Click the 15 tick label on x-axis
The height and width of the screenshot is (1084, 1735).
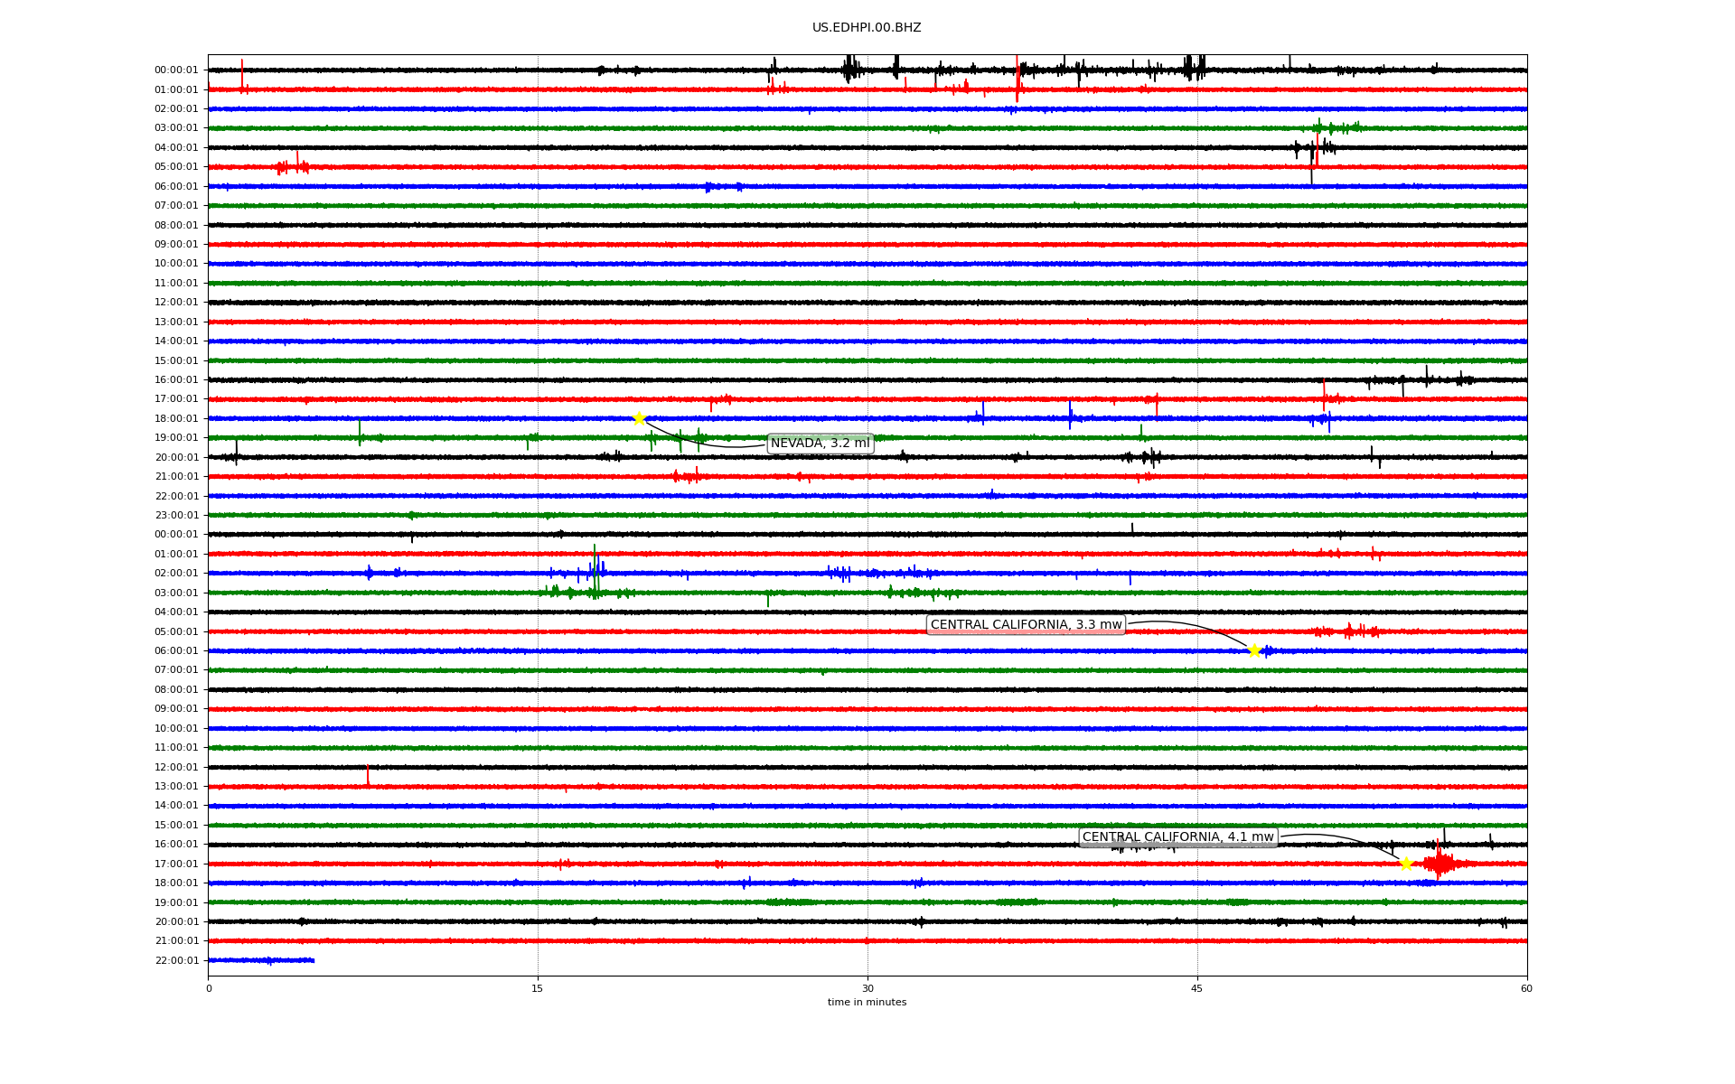538,988
